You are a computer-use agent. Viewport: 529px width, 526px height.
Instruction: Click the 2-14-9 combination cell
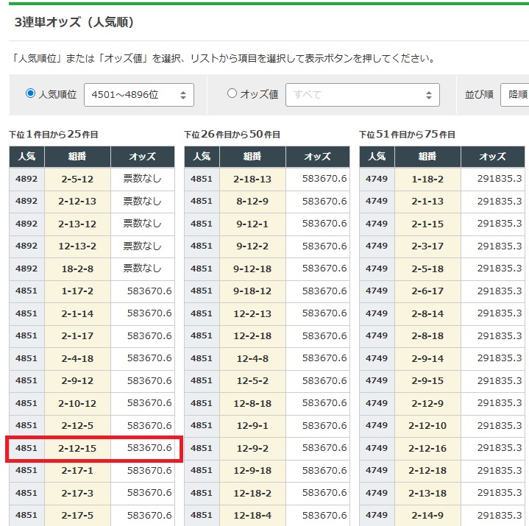coord(427,515)
